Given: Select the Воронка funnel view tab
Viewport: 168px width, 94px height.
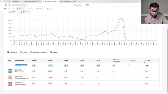Looking at the screenshot, I should (25, 12).
